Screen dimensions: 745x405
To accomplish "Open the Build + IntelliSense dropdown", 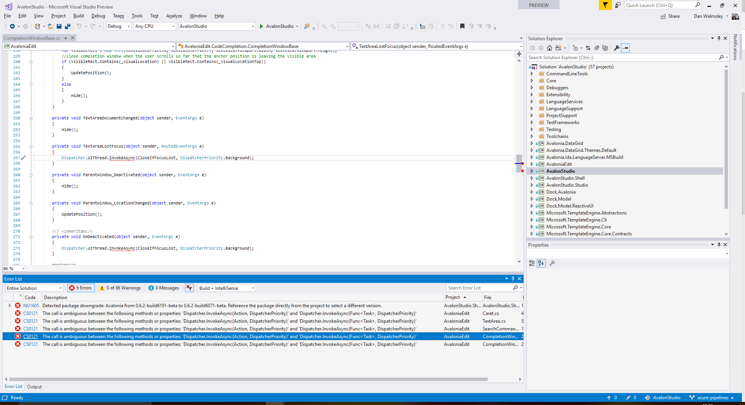I will point(226,288).
